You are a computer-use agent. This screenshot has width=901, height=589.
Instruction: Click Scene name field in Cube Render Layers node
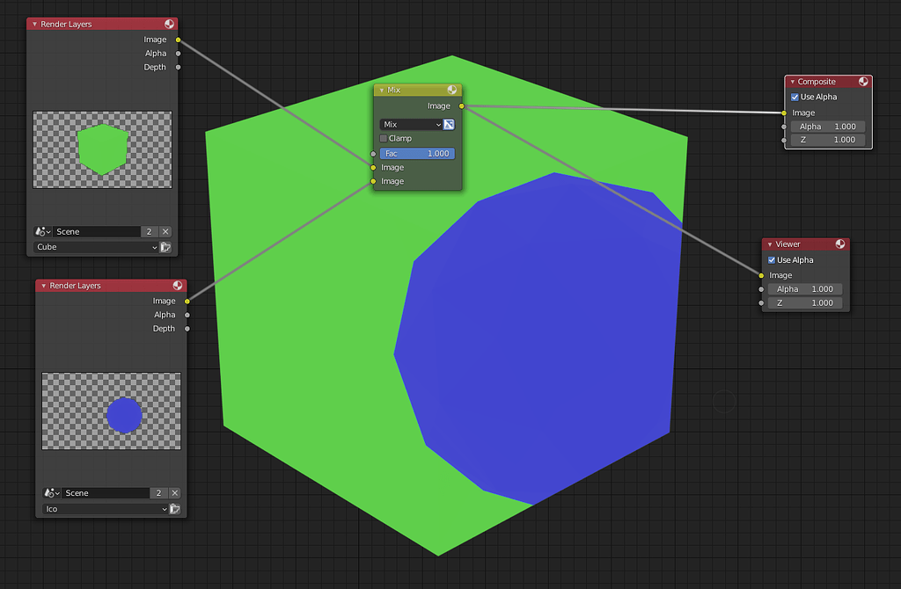(97, 231)
